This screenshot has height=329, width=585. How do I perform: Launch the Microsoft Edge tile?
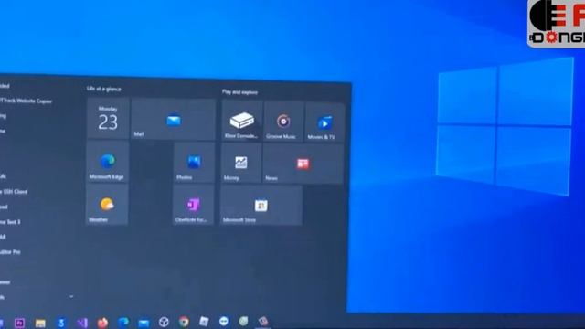pyautogui.click(x=108, y=162)
